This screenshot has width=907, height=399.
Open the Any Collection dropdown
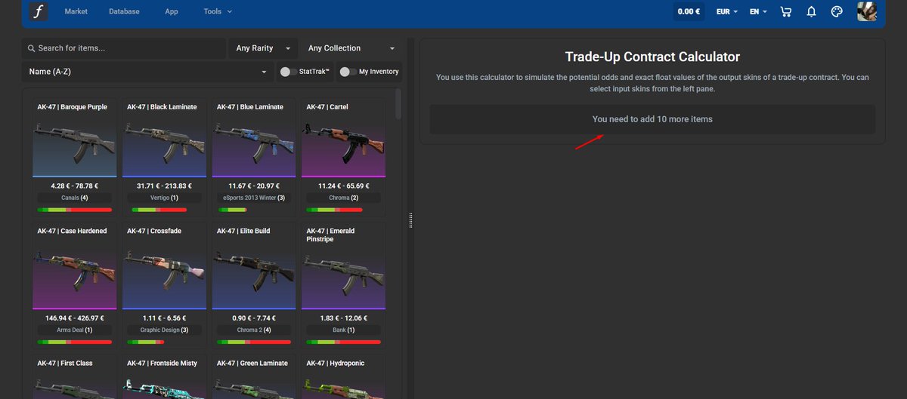351,48
